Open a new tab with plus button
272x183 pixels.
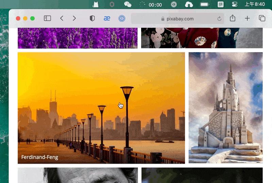[x=247, y=18]
